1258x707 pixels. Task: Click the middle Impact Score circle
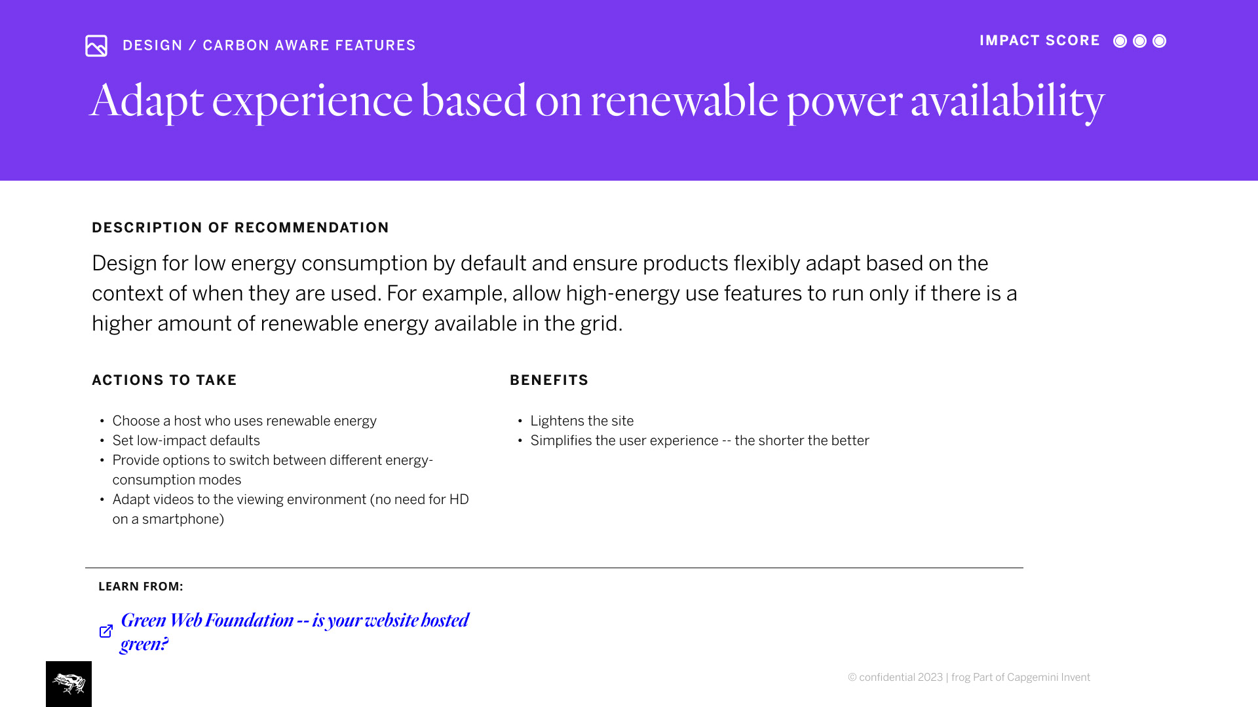pos(1139,41)
